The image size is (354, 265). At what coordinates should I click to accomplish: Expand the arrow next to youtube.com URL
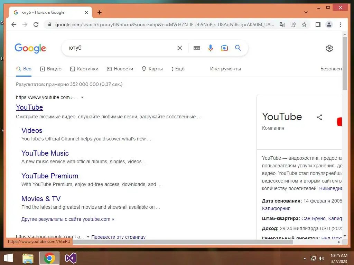tap(82, 98)
